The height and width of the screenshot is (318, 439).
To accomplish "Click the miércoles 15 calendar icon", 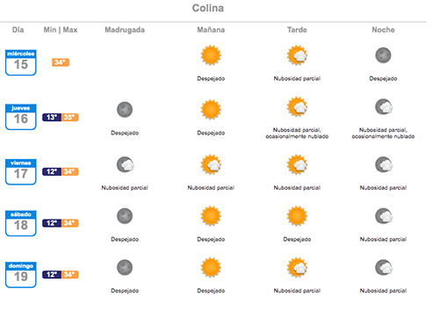I will pos(21,62).
